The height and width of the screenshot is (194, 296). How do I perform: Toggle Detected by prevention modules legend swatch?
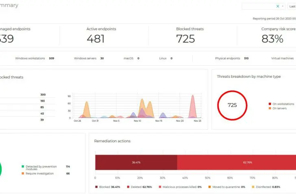point(23,166)
